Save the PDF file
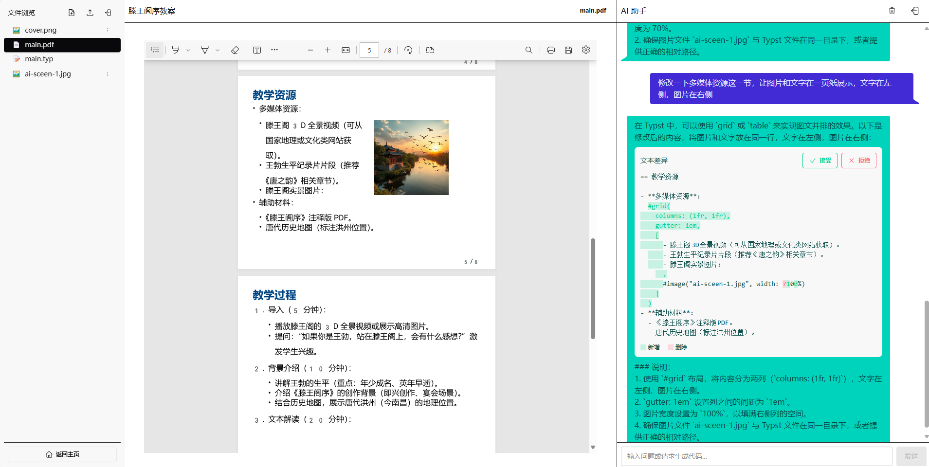The image size is (929, 467). click(568, 50)
